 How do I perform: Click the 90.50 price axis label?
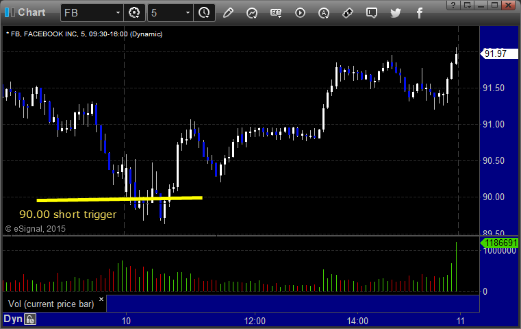click(494, 160)
